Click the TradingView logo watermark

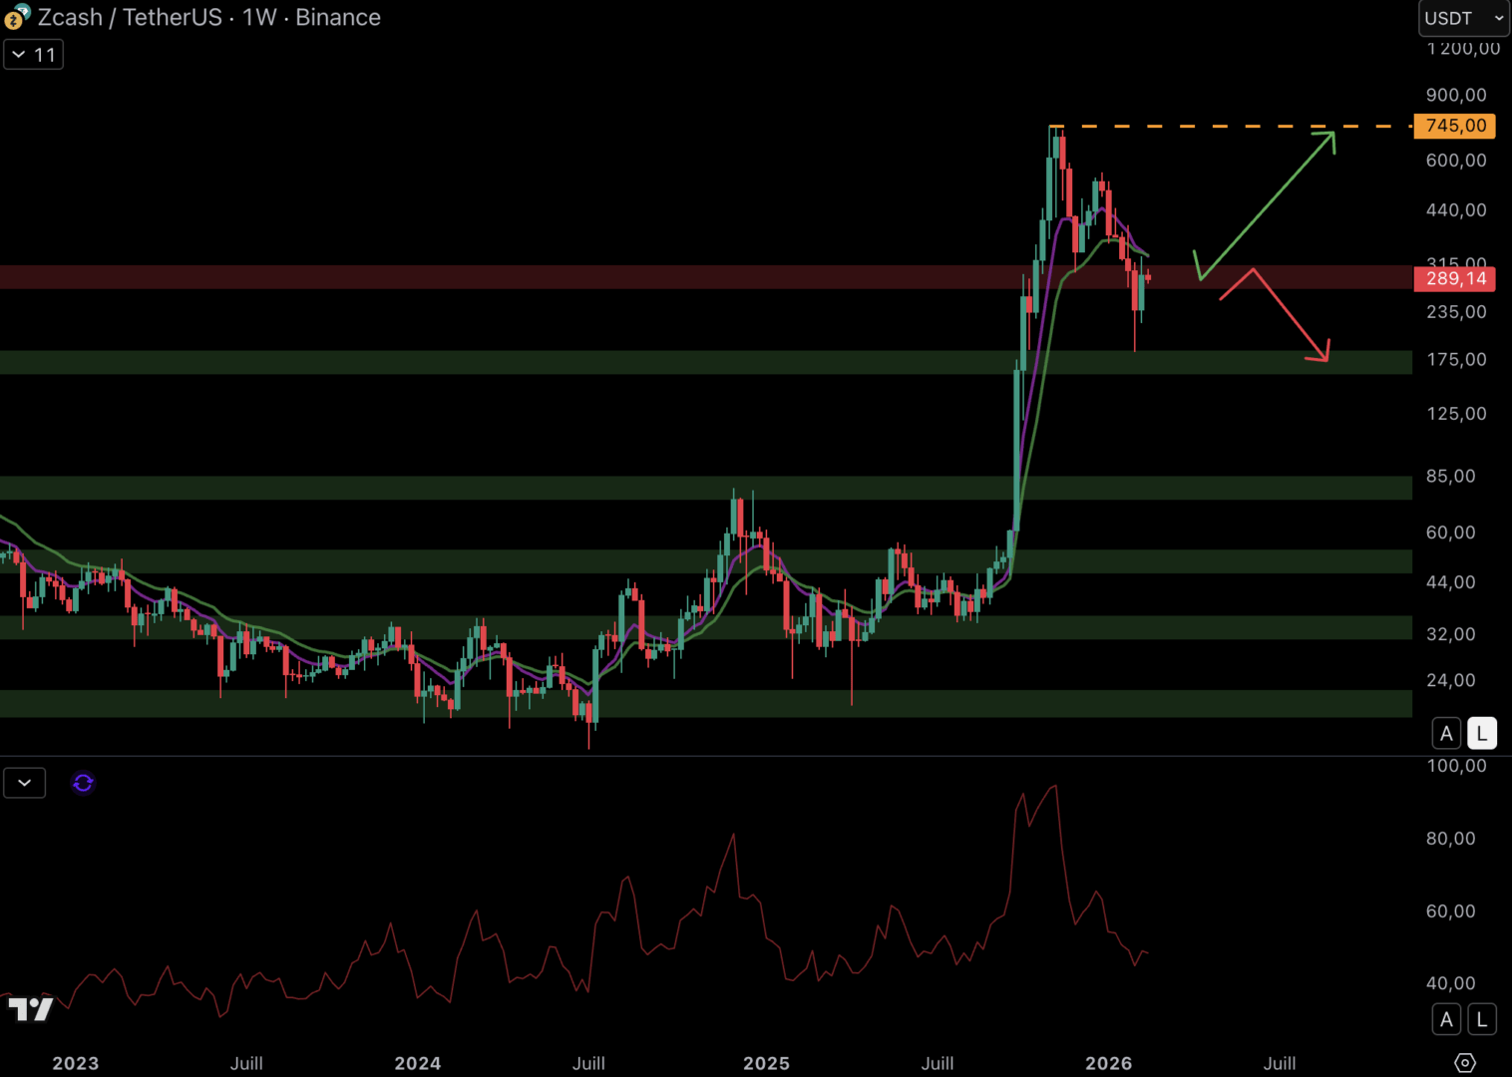coord(30,1009)
